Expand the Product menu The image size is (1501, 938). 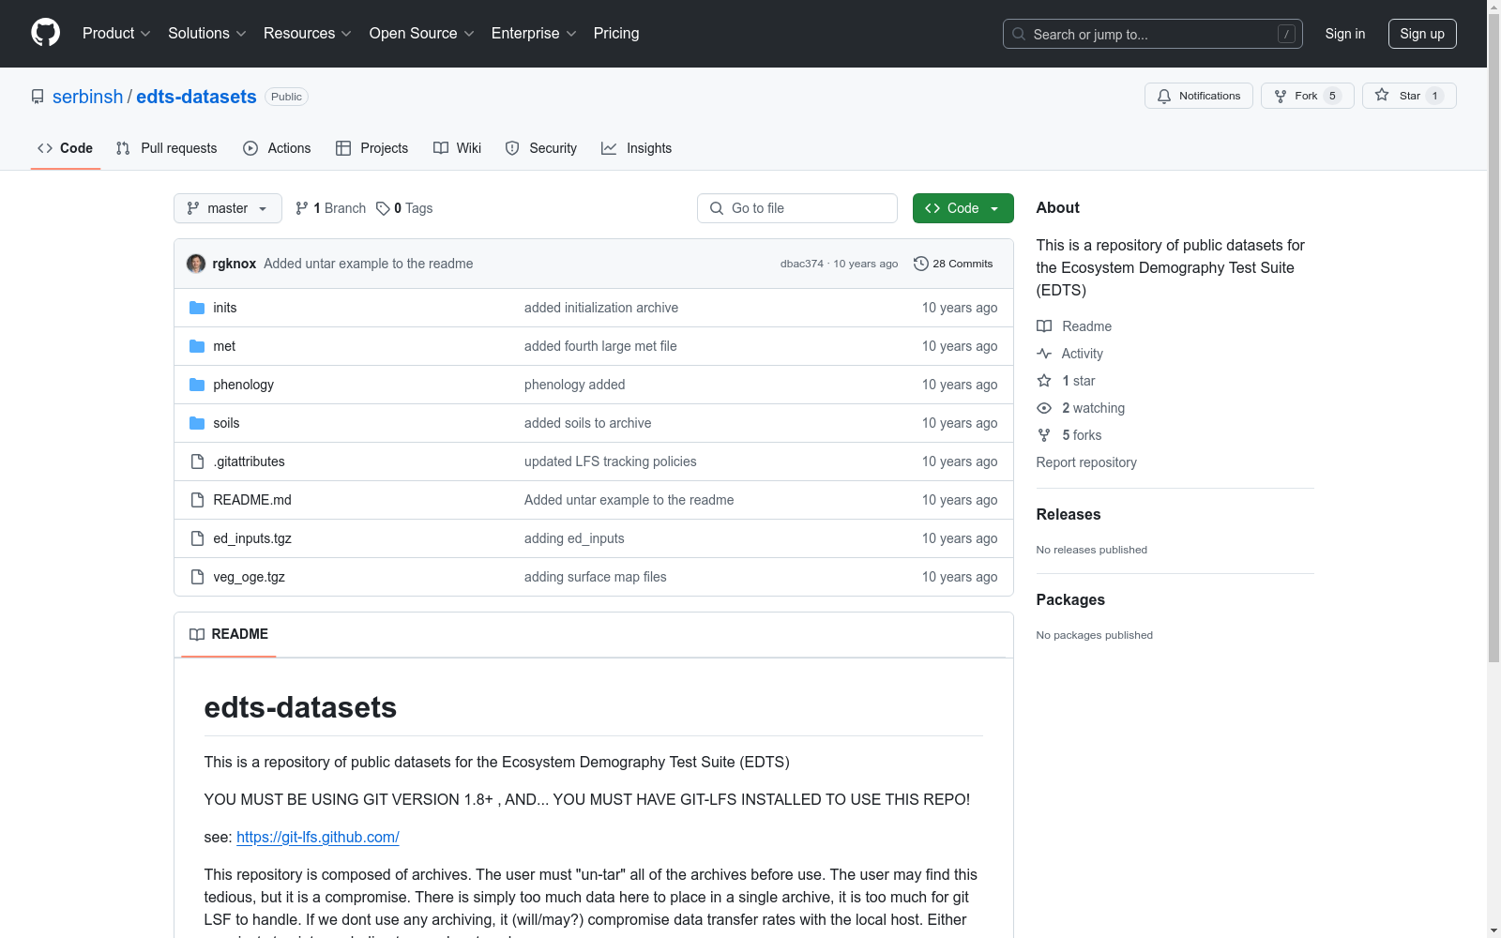(x=116, y=34)
